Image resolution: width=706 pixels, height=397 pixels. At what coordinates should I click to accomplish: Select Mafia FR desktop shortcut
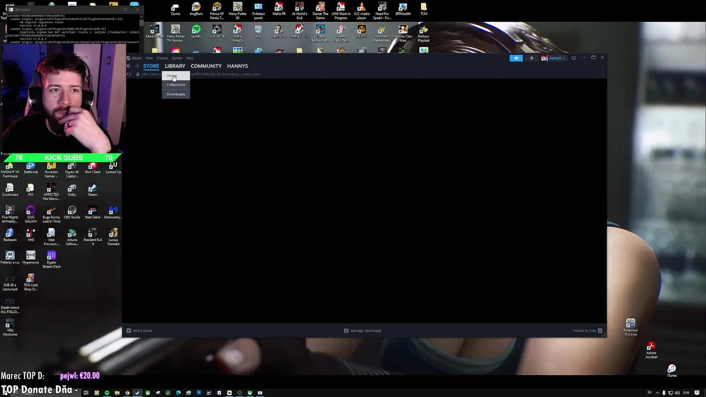click(x=279, y=9)
